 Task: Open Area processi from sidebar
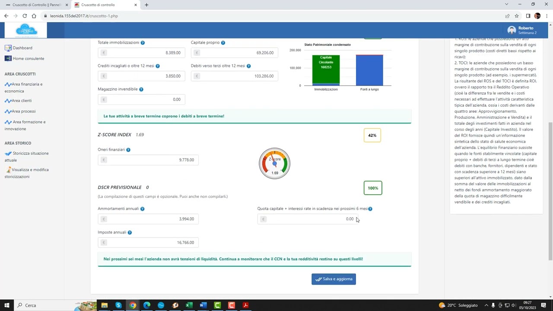(23, 111)
